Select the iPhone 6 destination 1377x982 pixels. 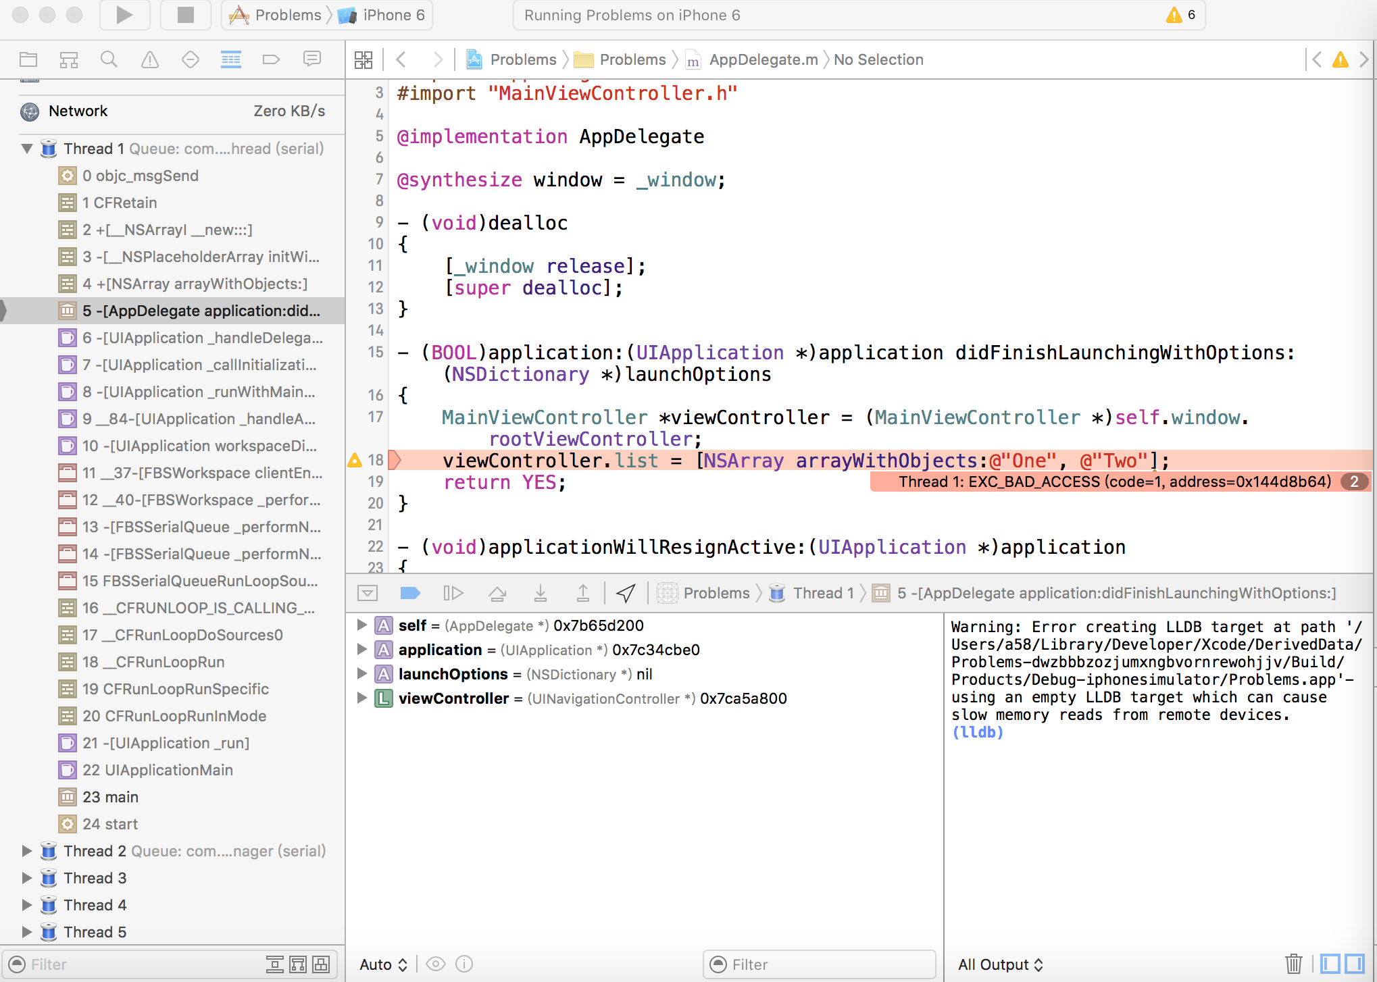(x=382, y=15)
